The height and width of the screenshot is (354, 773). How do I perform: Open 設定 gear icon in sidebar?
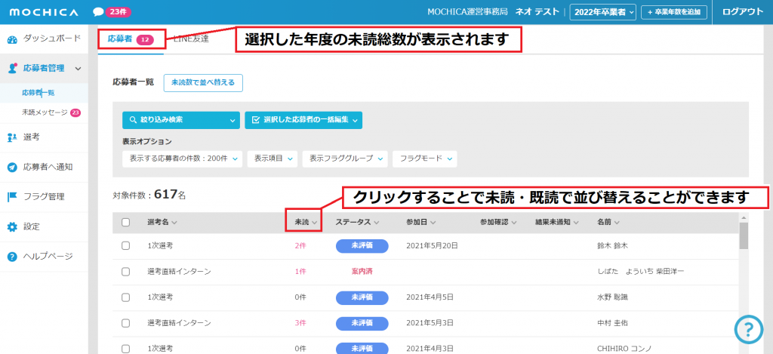click(x=12, y=226)
